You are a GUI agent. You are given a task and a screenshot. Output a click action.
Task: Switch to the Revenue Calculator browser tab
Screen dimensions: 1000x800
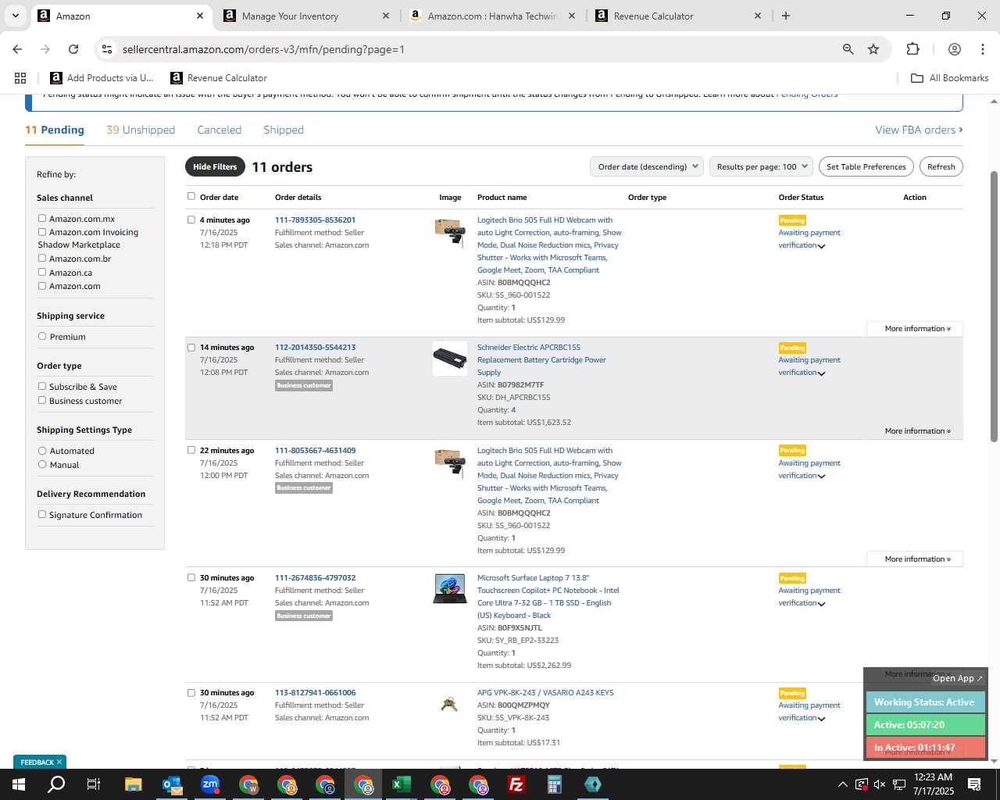(x=678, y=16)
